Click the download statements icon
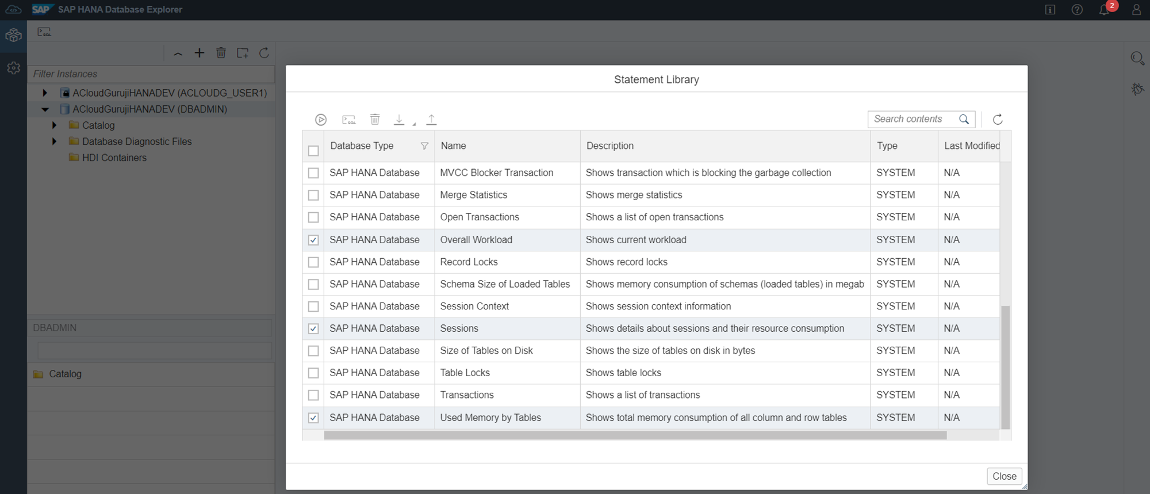 (399, 120)
